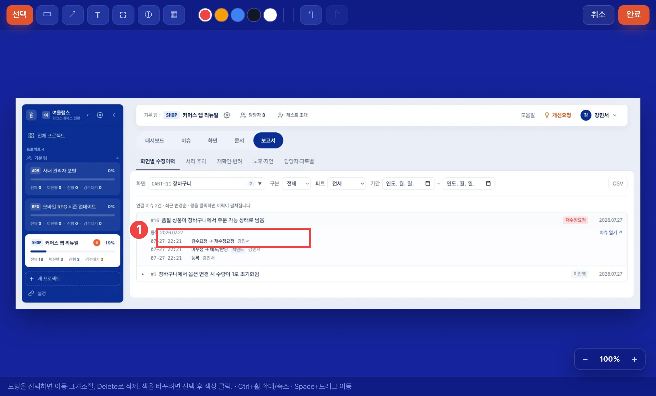Choose the blue color swatch
Image resolution: width=656 pixels, height=396 pixels.
(x=237, y=15)
